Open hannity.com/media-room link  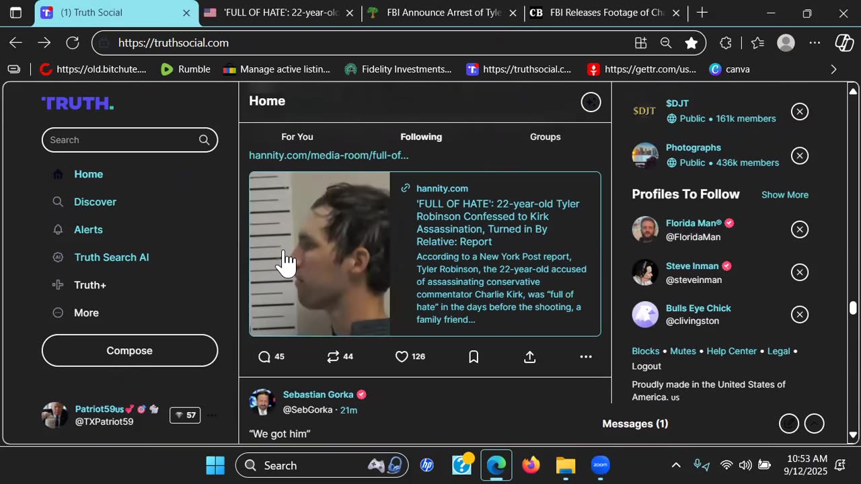pyautogui.click(x=329, y=155)
